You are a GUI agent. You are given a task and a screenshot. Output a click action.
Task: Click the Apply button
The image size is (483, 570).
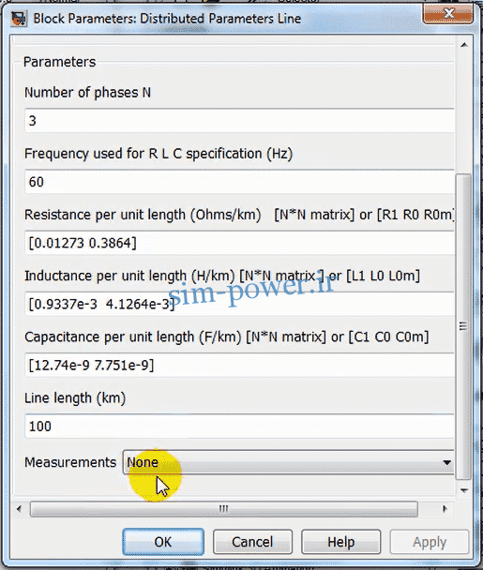[x=430, y=542]
